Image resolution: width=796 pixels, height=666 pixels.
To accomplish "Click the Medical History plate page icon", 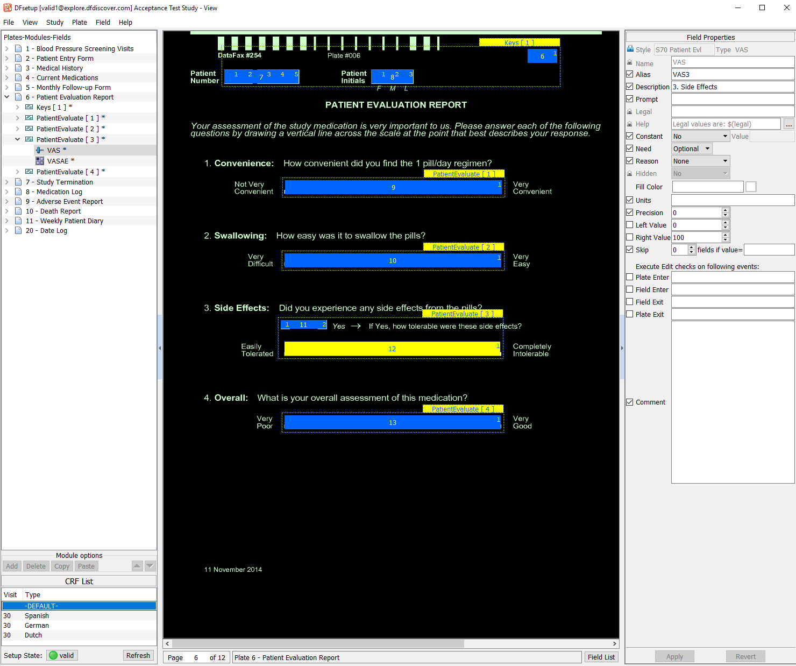I will pos(18,68).
